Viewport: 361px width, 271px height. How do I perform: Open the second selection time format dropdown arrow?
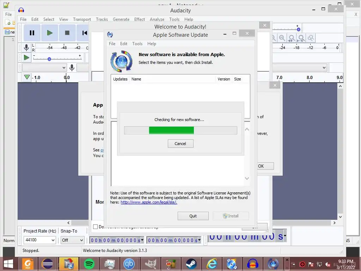point(200,240)
